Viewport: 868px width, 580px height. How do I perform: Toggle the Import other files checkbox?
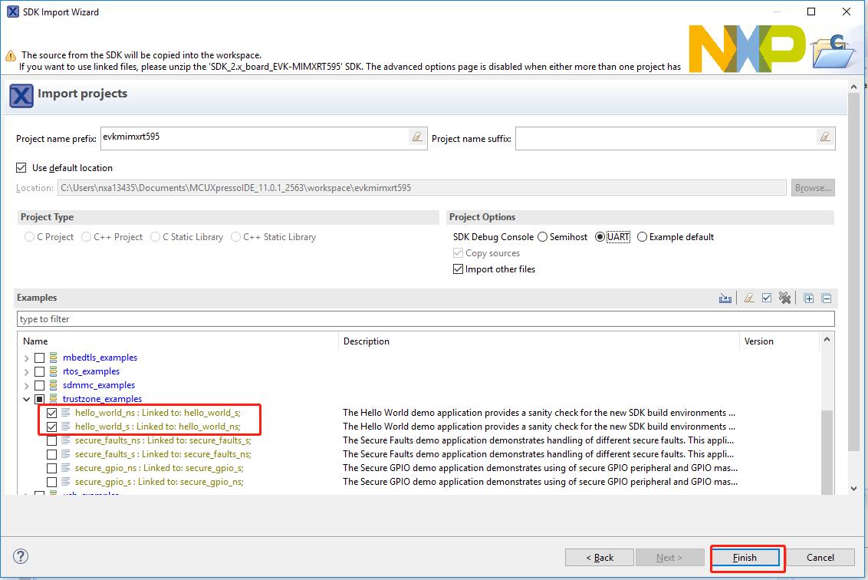pyautogui.click(x=459, y=269)
